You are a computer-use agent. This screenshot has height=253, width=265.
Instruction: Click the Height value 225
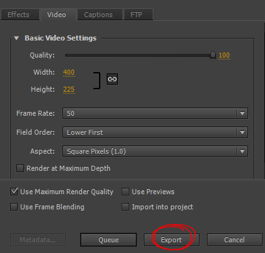pos(69,89)
